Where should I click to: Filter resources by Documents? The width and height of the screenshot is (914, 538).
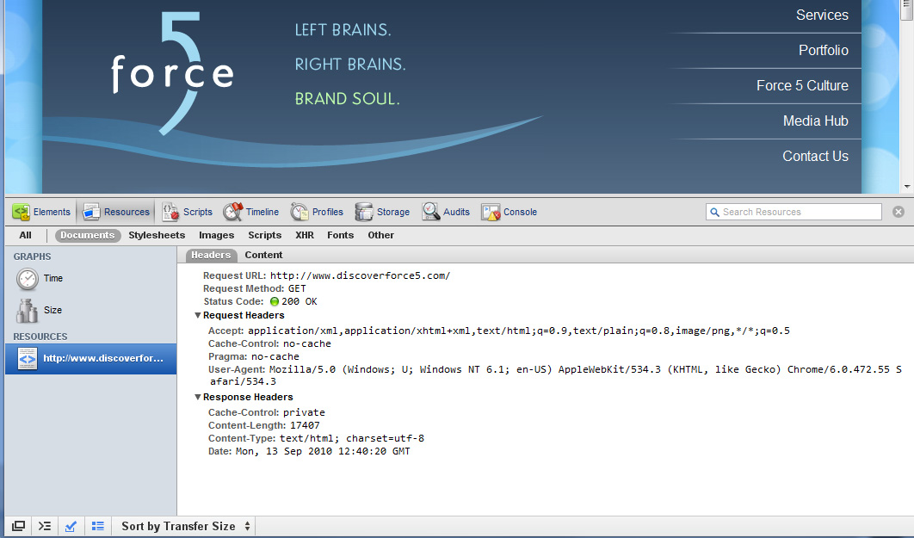click(x=88, y=236)
